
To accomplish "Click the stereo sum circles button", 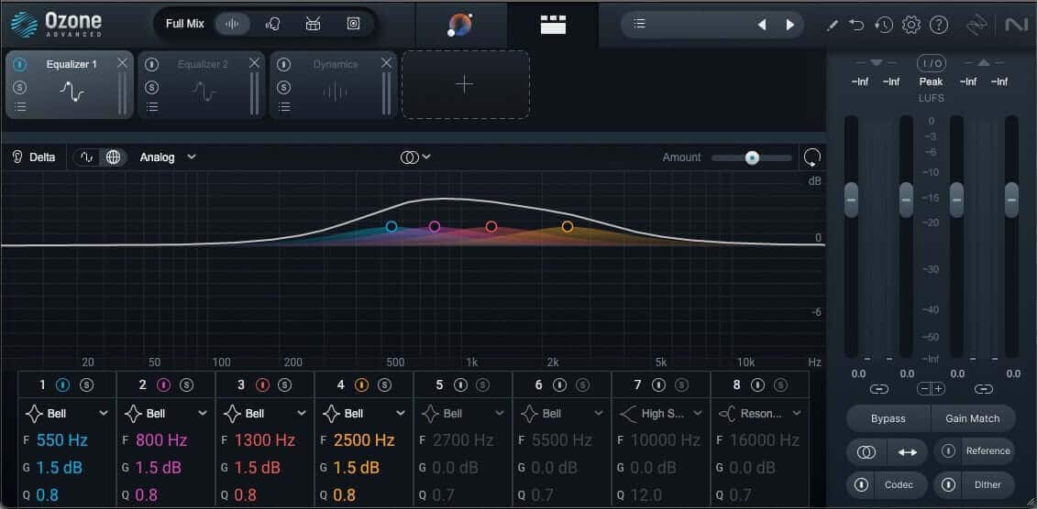I will [x=866, y=451].
